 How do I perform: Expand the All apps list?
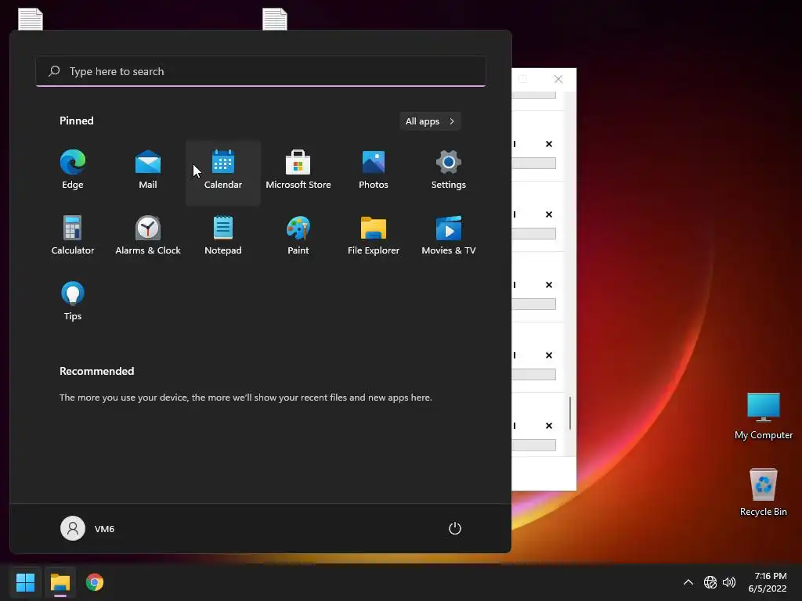point(430,121)
